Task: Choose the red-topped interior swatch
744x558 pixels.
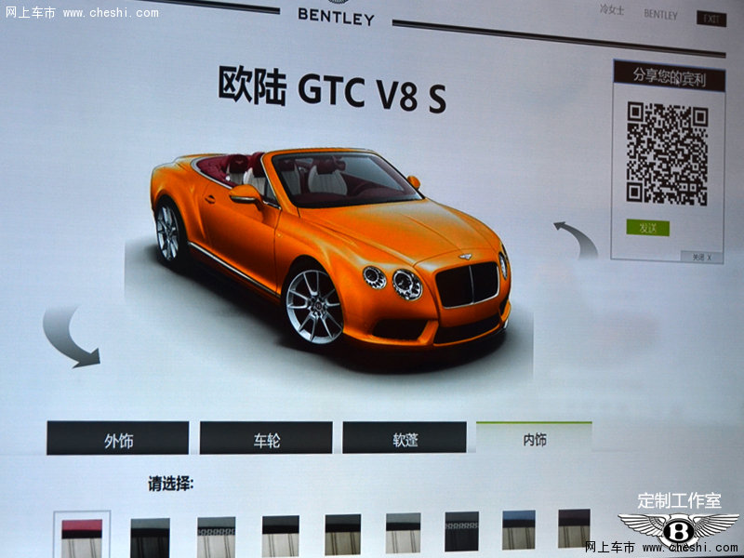Action: point(82,538)
